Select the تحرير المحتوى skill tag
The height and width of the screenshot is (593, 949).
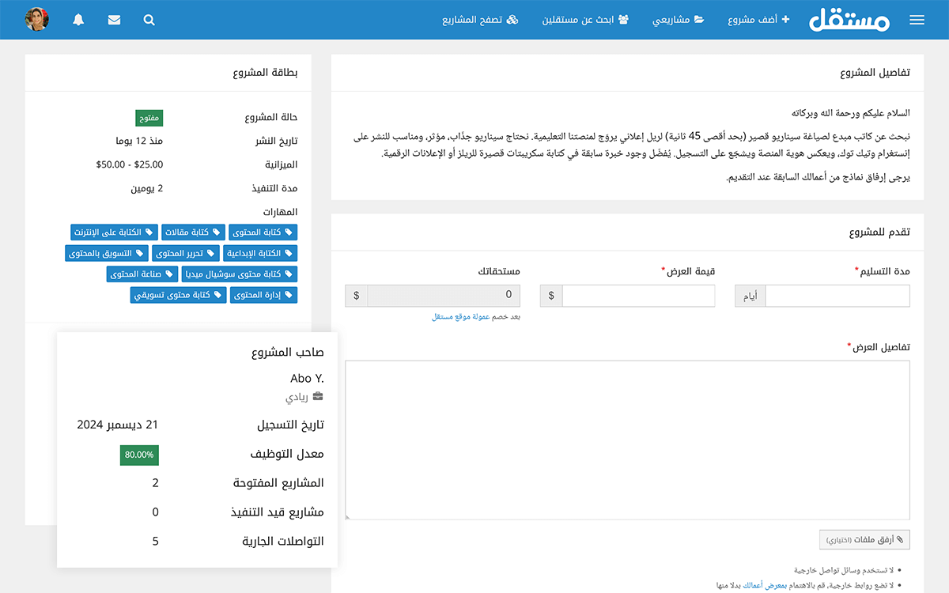click(185, 253)
